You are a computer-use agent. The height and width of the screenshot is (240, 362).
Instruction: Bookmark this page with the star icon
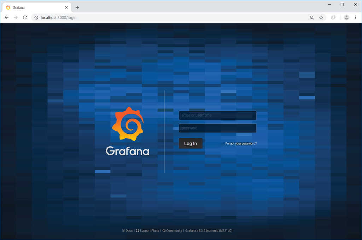pos(321,18)
